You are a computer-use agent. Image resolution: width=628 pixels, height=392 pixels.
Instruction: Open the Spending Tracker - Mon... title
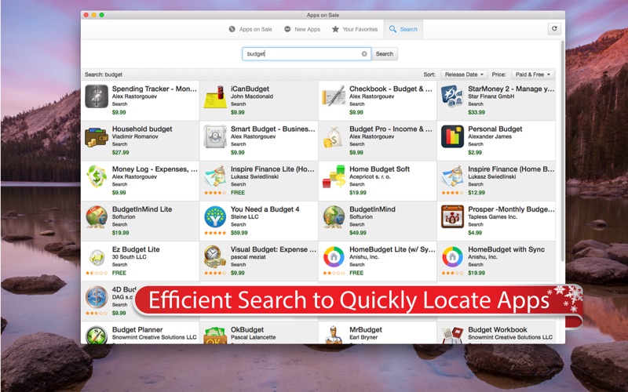pos(154,89)
